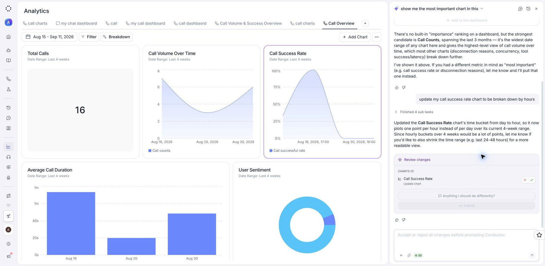Open the call history clock icon
The height and width of the screenshot is (266, 545).
pyautogui.click(x=8, y=108)
